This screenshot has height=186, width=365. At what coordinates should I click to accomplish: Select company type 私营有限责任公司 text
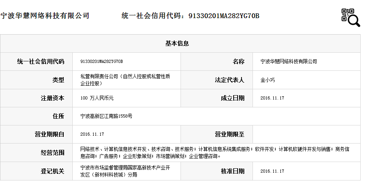tap(125, 80)
